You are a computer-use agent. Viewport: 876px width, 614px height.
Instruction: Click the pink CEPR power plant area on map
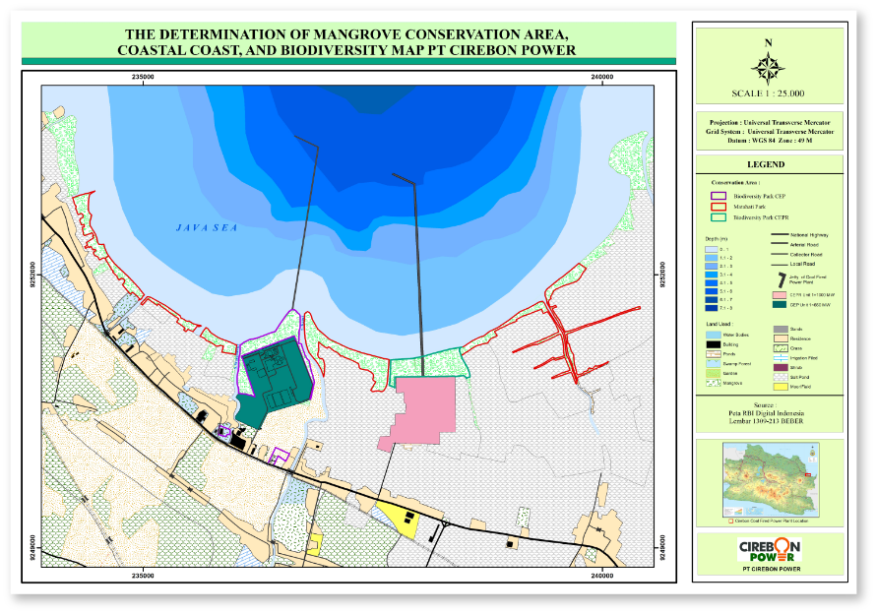426,410
